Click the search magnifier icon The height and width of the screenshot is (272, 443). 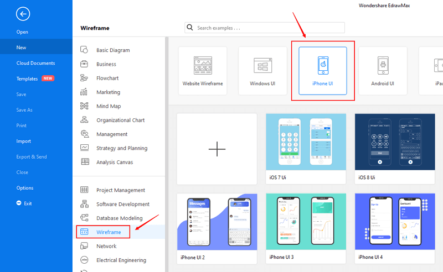pos(190,28)
